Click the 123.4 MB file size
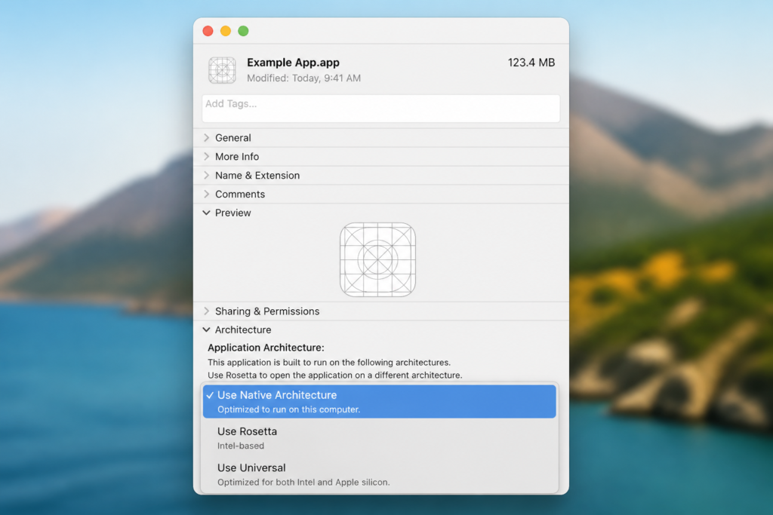 point(531,63)
